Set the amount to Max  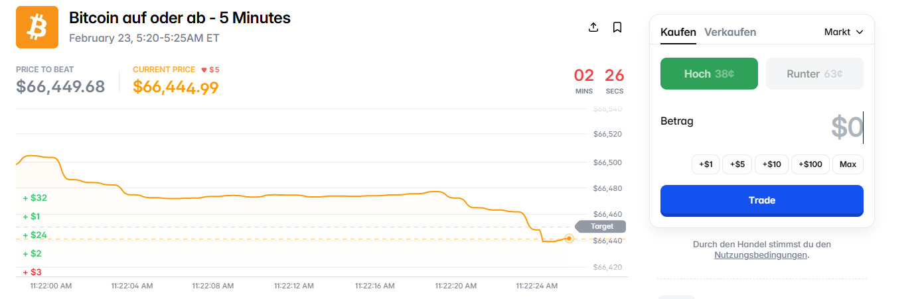click(848, 164)
